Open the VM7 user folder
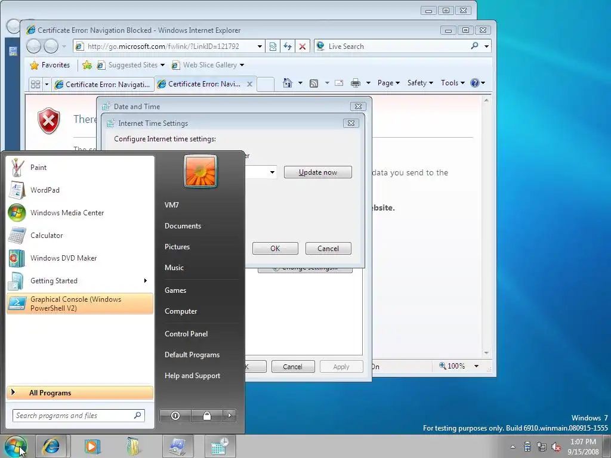 pyautogui.click(x=171, y=205)
